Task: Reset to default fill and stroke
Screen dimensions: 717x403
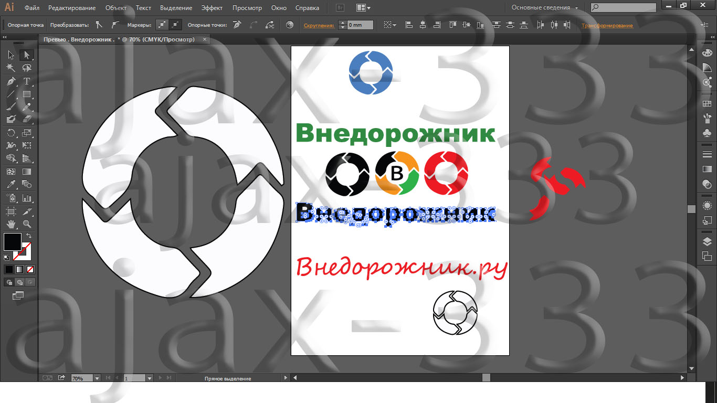Action: point(6,258)
